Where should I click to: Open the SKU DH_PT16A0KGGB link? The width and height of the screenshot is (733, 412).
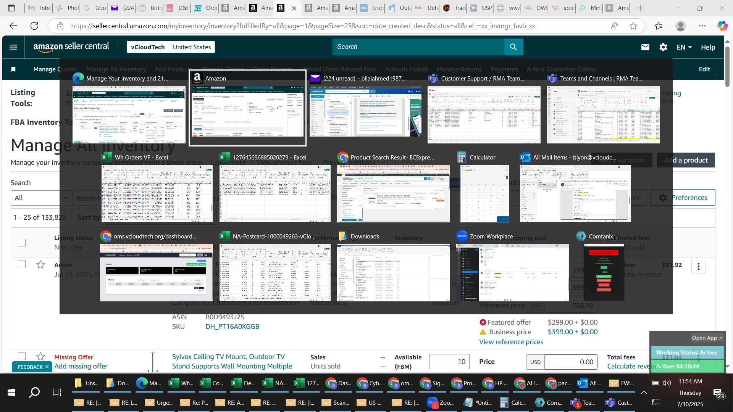click(x=232, y=327)
